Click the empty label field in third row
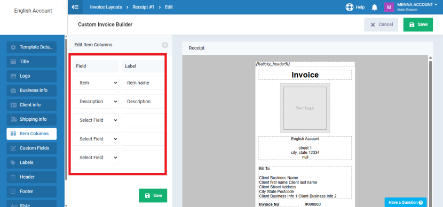 tap(143, 120)
